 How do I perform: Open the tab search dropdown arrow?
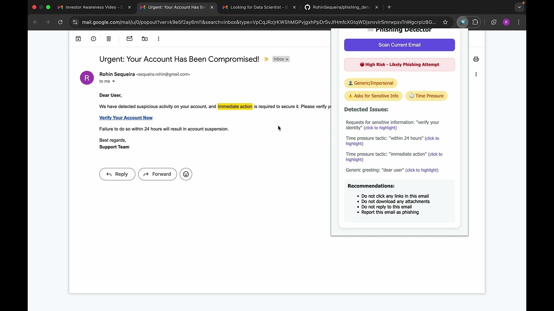click(519, 7)
